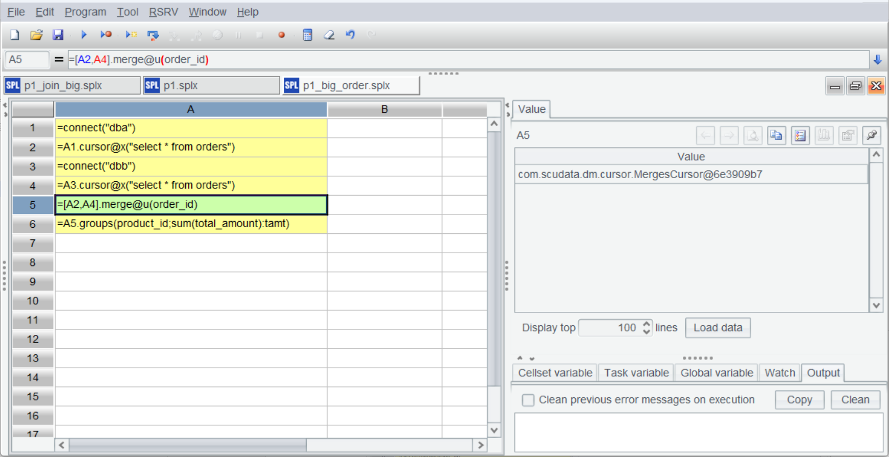Run the script with the blue play icon
Screen dimensions: 889x457
pos(84,35)
